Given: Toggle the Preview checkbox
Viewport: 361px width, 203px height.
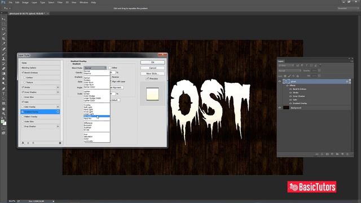Looking at the screenshot, I should [147, 79].
